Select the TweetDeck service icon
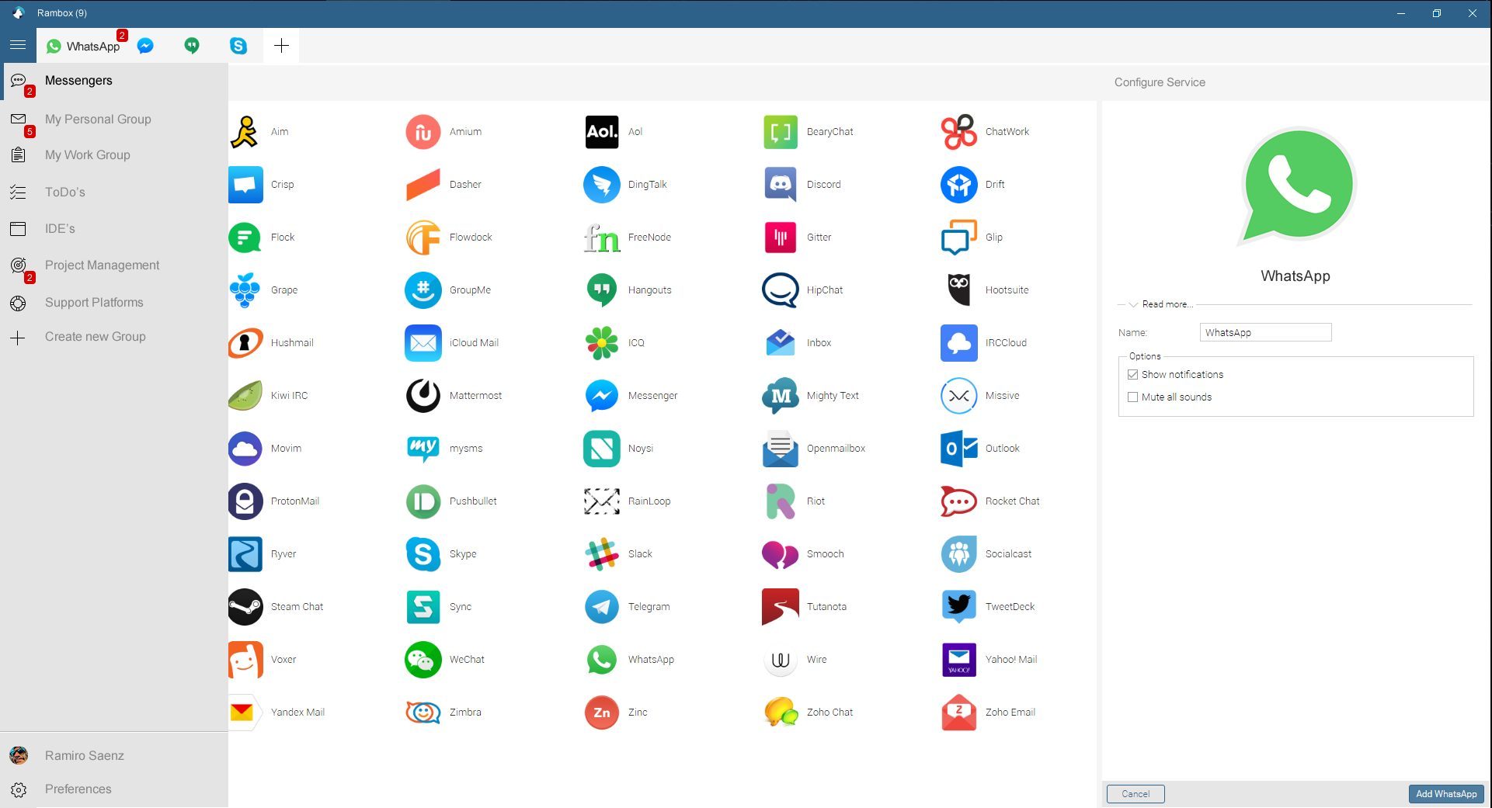Viewport: 1492px width, 808px height. tap(958, 607)
